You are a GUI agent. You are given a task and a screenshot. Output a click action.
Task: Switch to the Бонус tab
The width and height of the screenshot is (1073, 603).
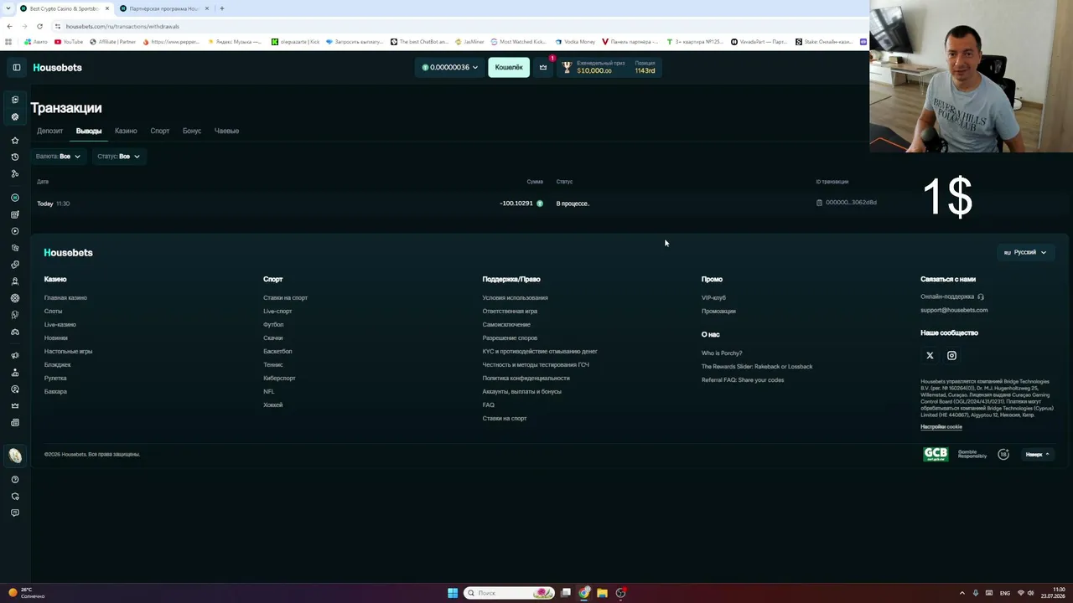tap(192, 131)
